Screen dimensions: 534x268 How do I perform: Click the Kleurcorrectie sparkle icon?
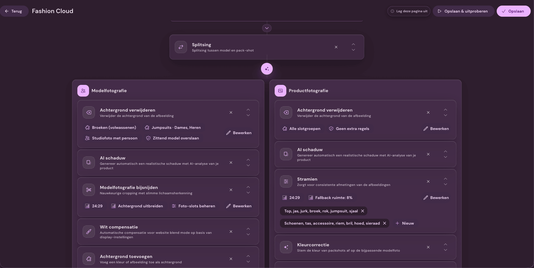coord(286,247)
